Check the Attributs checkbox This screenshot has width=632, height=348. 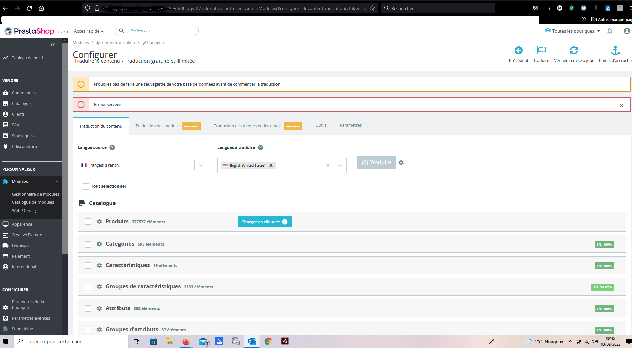coord(88,309)
